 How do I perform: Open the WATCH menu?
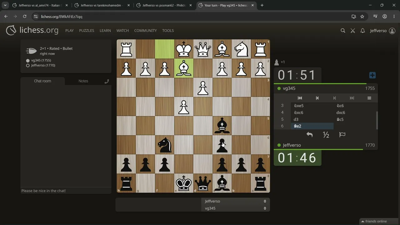(122, 31)
